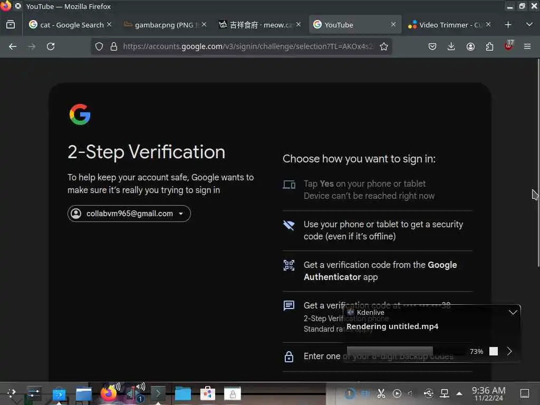The height and width of the screenshot is (405, 540).
Task: Open the media player tray icon
Action: point(397,393)
